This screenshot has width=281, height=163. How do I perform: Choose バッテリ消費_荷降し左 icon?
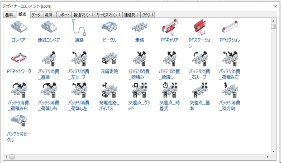point(79,90)
